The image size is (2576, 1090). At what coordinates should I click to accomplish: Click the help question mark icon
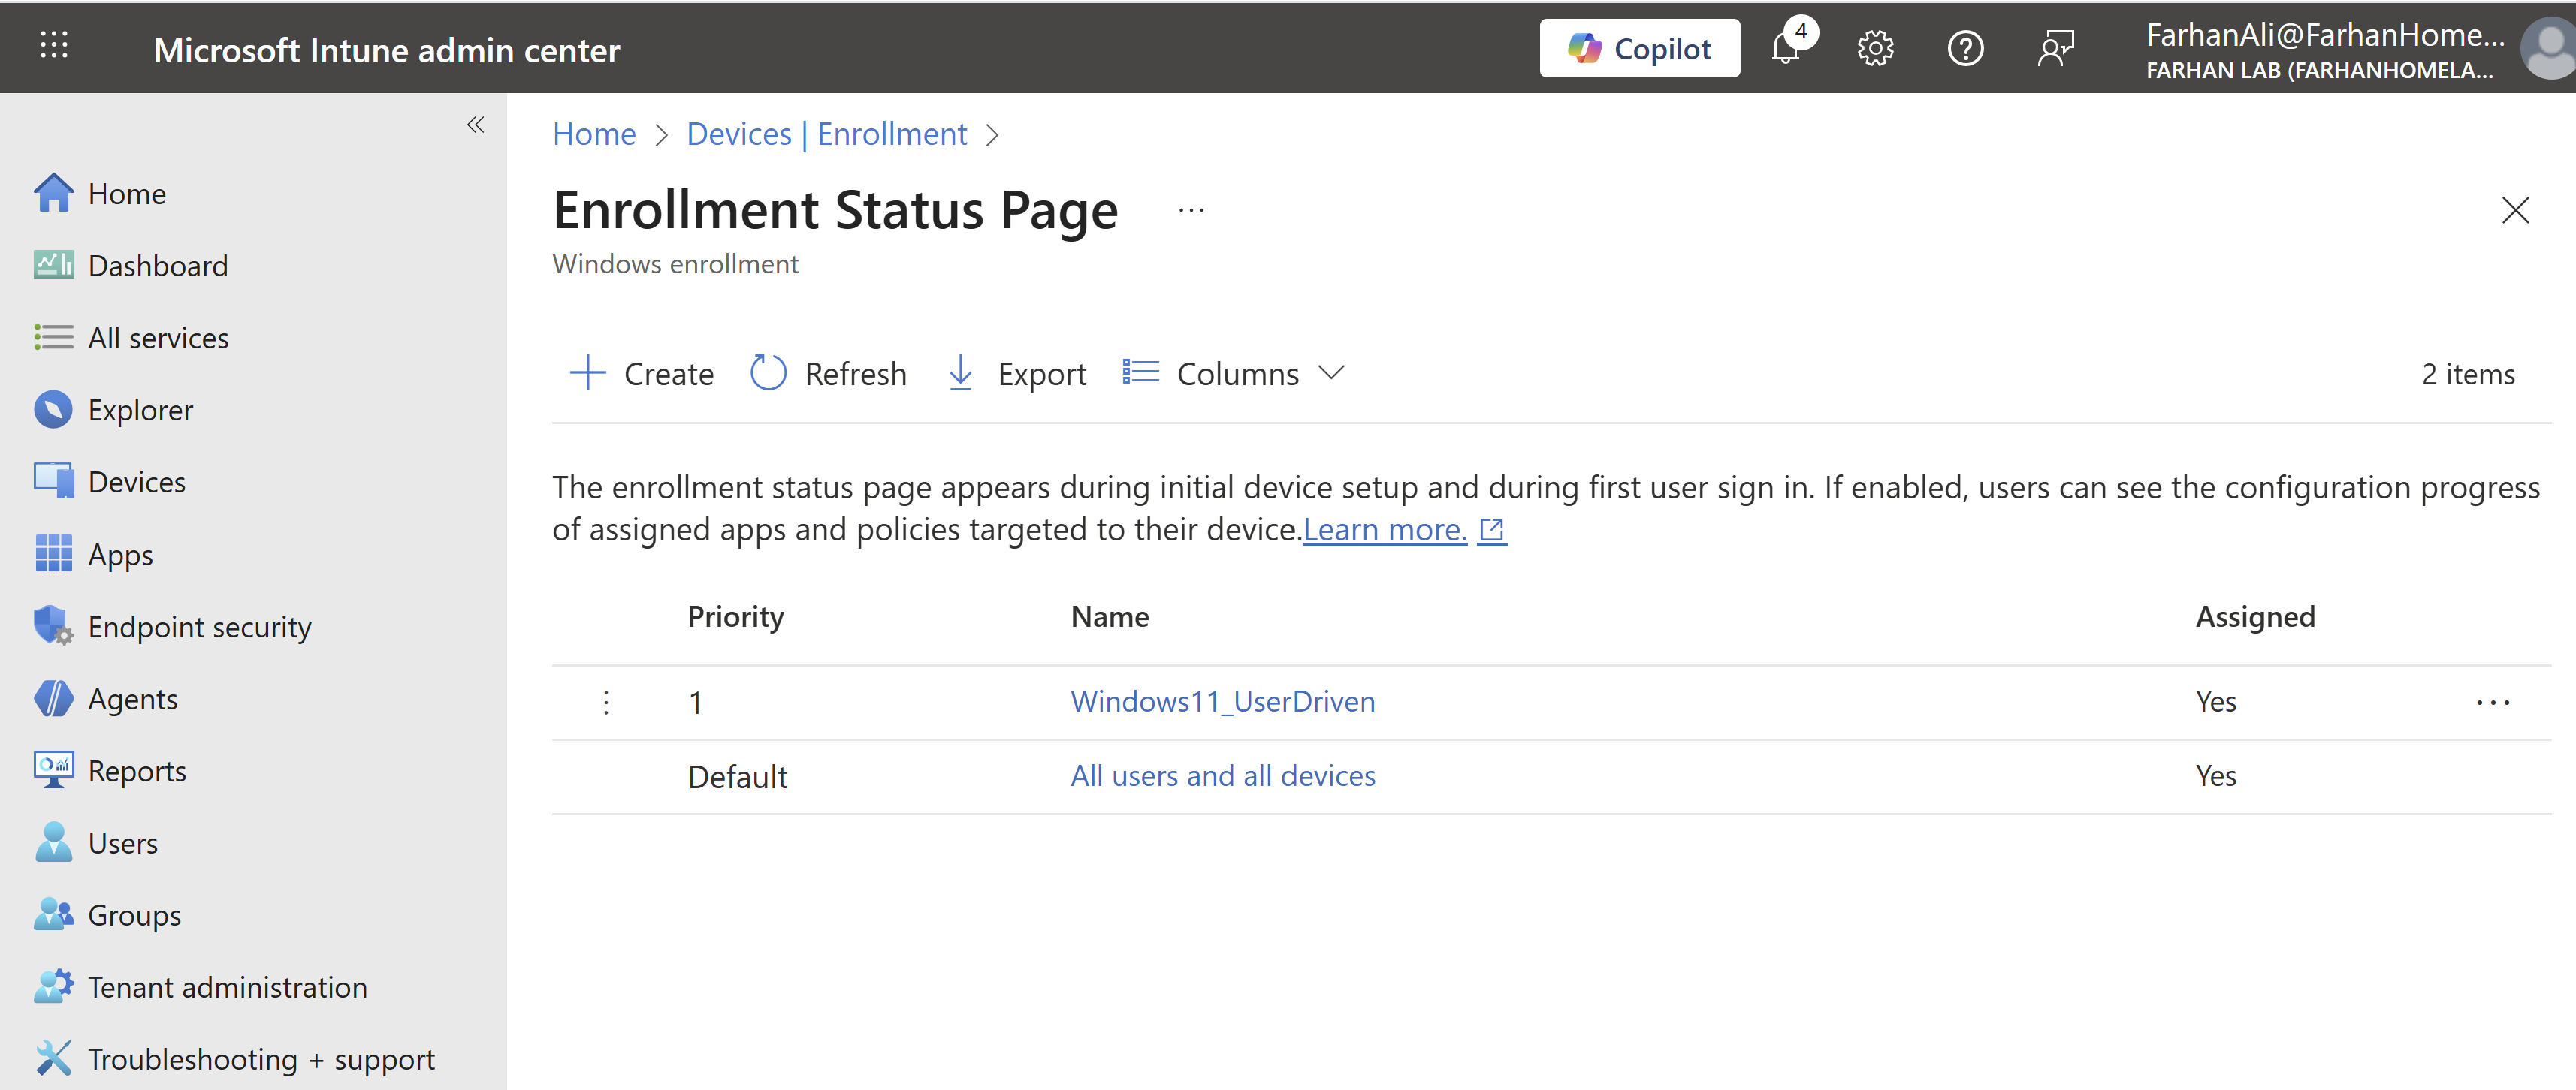pyautogui.click(x=1965, y=48)
